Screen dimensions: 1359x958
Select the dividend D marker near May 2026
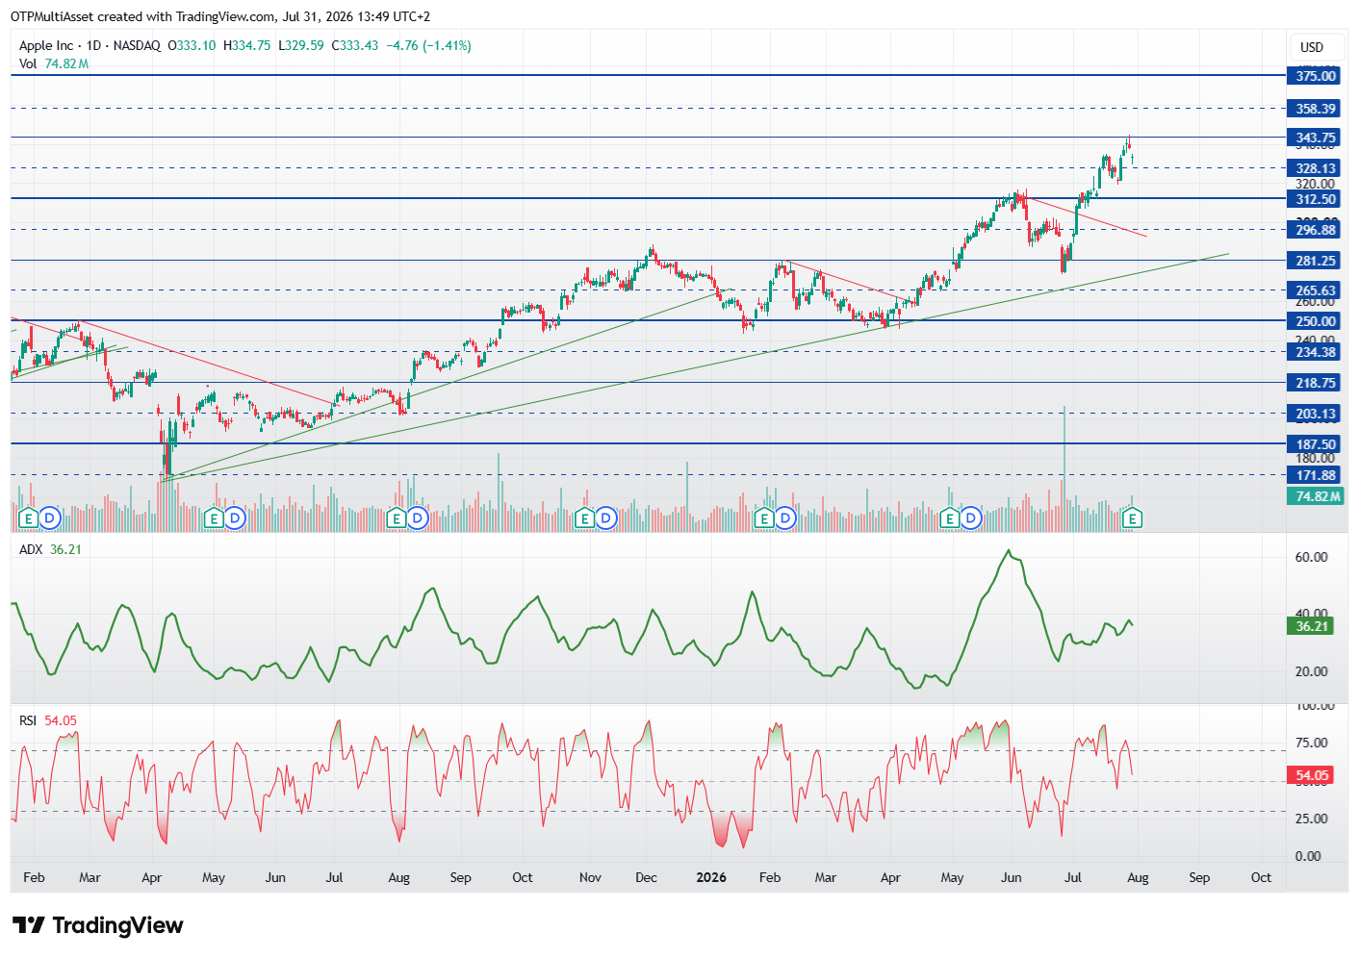tap(971, 518)
